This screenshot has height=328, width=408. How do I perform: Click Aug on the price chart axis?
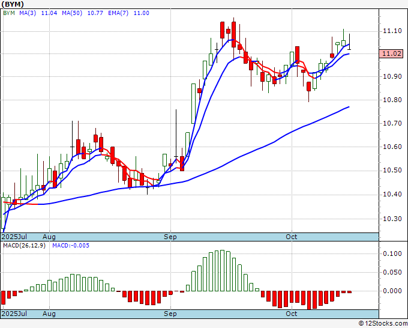(49, 237)
